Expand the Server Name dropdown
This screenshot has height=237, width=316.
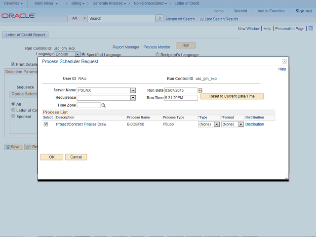pos(133,90)
